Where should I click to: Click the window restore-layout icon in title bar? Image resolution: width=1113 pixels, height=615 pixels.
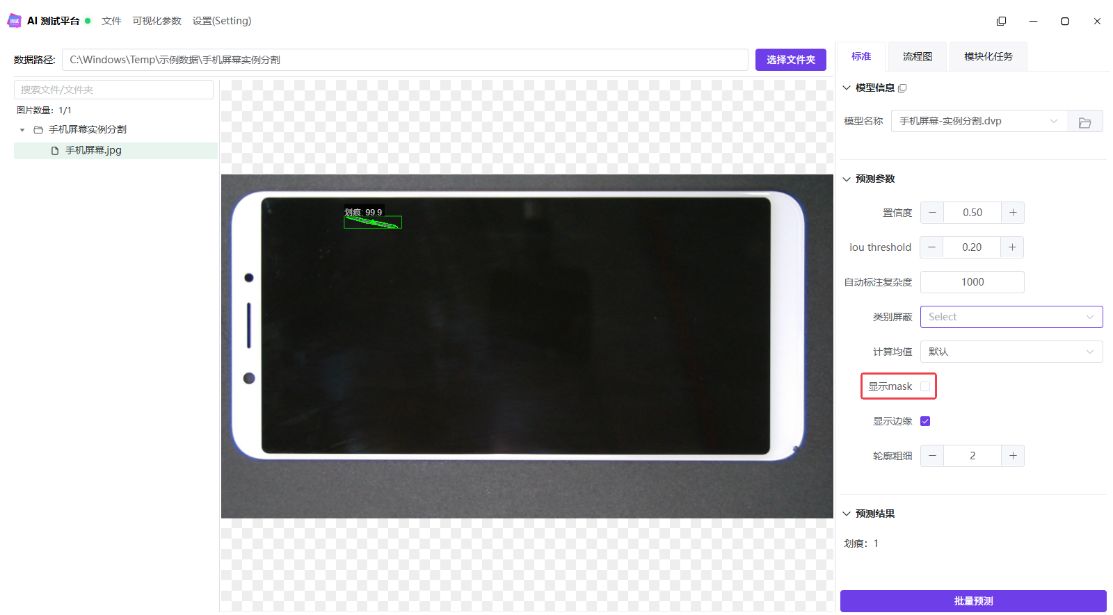click(1001, 21)
